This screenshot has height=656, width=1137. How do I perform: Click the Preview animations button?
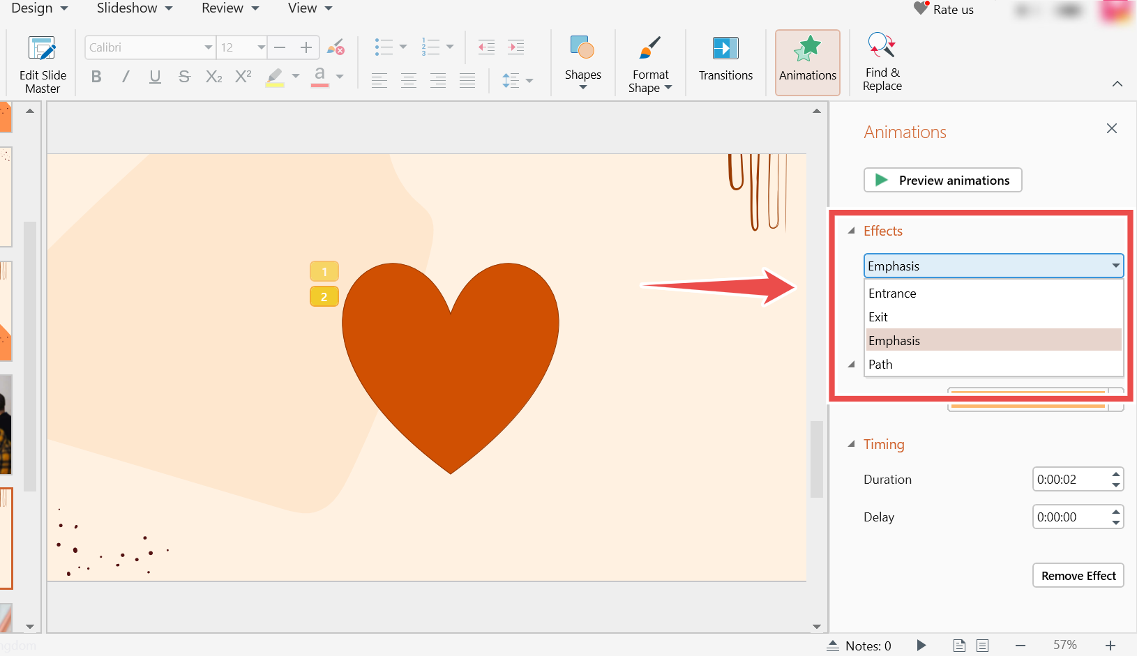[942, 180]
